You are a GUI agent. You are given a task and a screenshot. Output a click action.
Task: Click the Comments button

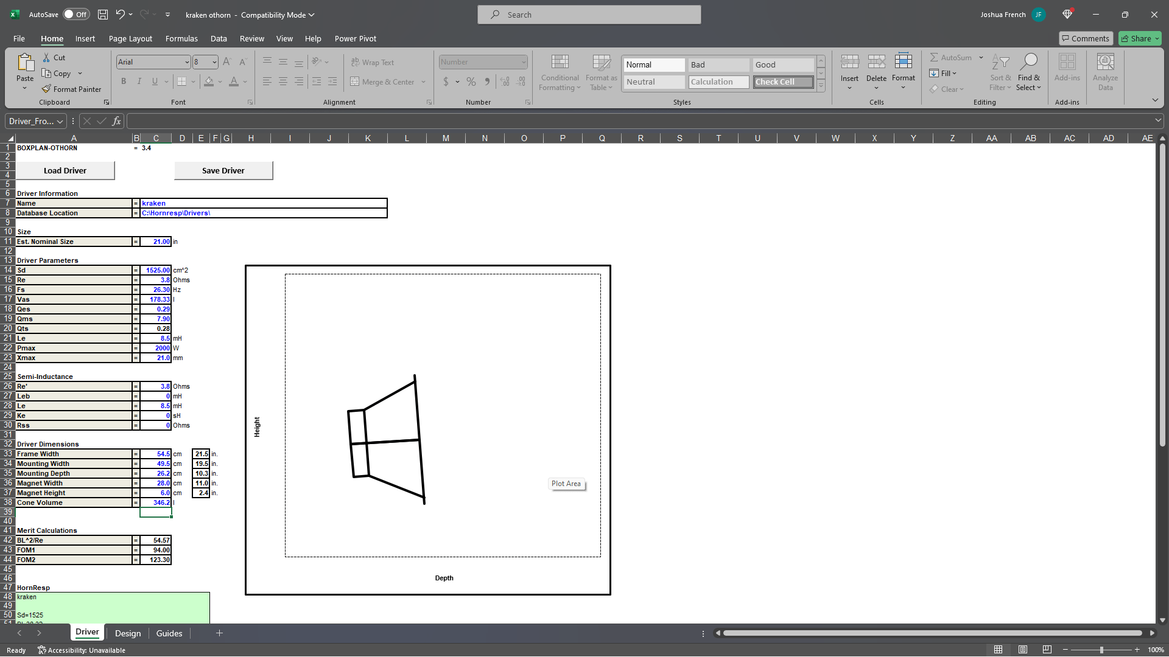pos(1086,38)
